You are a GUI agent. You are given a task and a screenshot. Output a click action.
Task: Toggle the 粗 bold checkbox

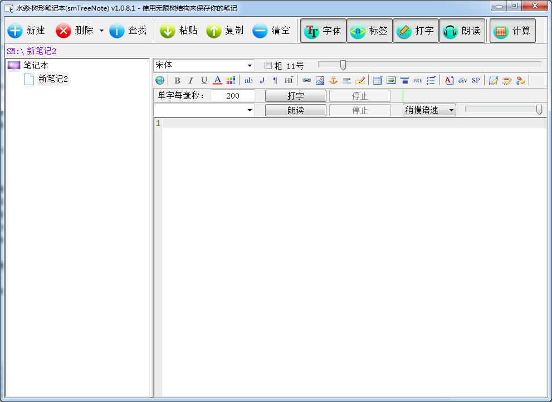[x=268, y=66]
